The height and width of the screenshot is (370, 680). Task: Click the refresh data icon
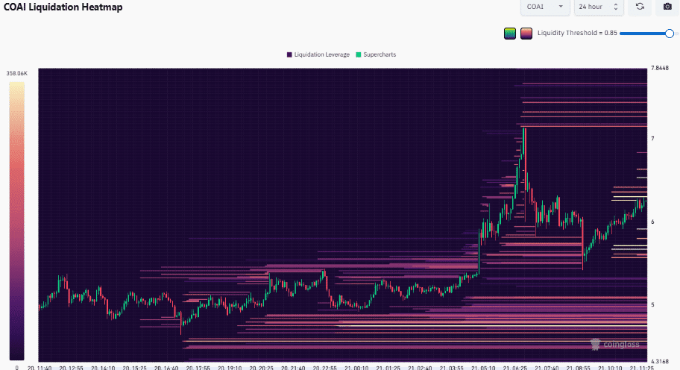pos(640,7)
